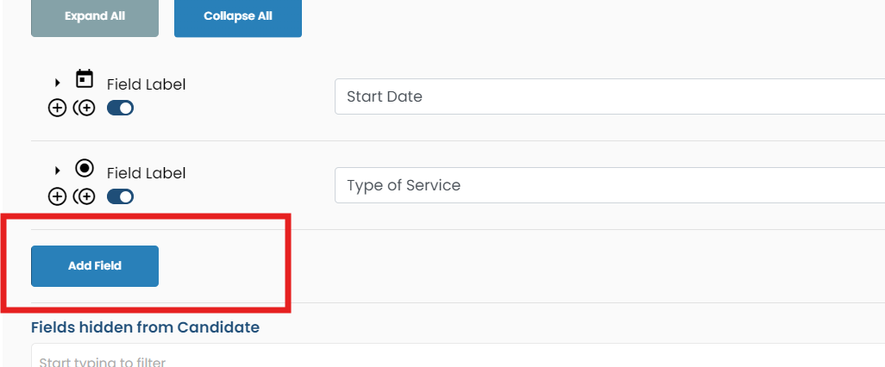Click the radio button icon on Type of Service row

[x=85, y=168]
